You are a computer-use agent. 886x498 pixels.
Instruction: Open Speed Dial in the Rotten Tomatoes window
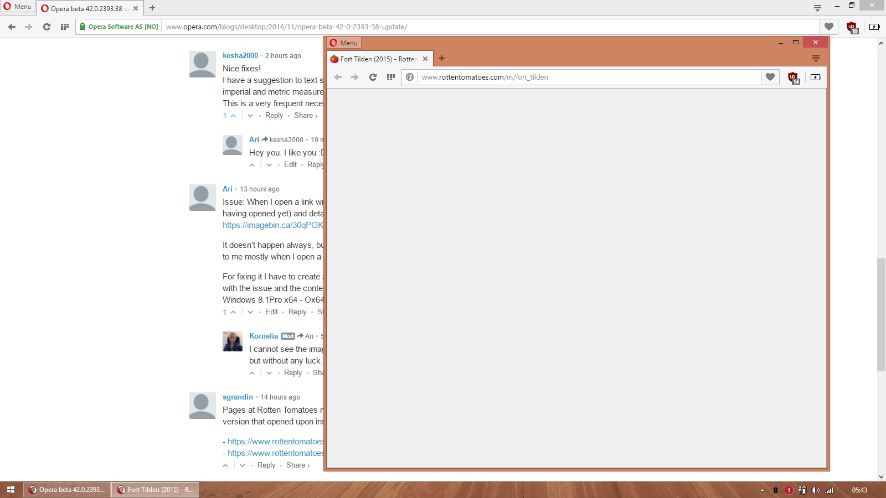click(x=390, y=77)
